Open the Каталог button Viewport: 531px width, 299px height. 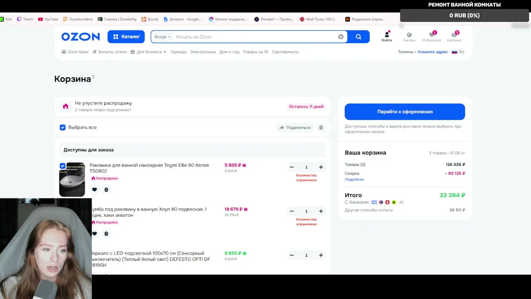[x=126, y=37]
